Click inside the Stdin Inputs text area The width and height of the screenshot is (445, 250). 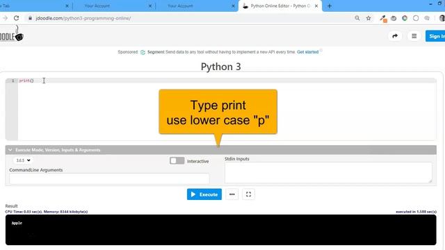click(328, 172)
